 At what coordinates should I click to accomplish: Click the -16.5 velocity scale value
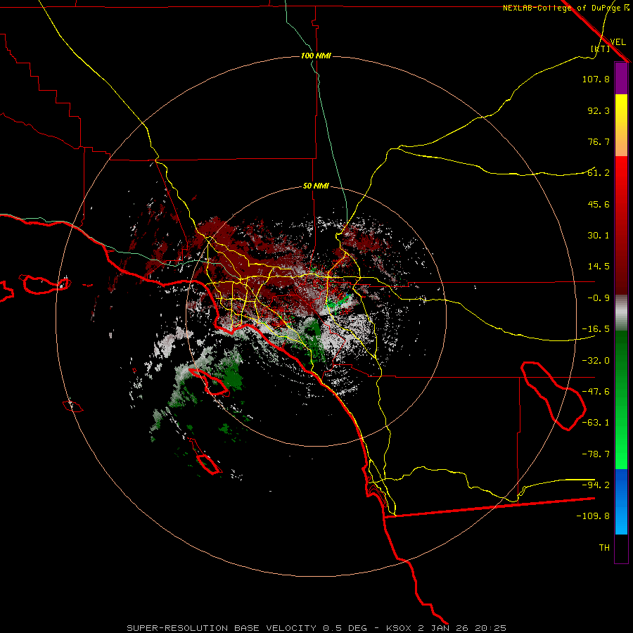point(596,329)
